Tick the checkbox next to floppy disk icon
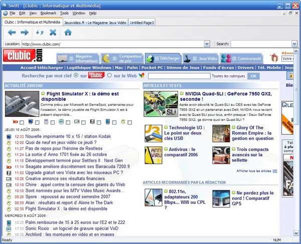 pyautogui.click(x=99, y=122)
